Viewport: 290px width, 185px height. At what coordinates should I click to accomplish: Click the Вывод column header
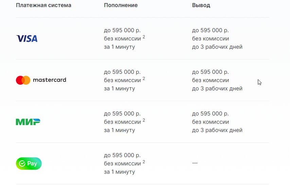click(201, 5)
